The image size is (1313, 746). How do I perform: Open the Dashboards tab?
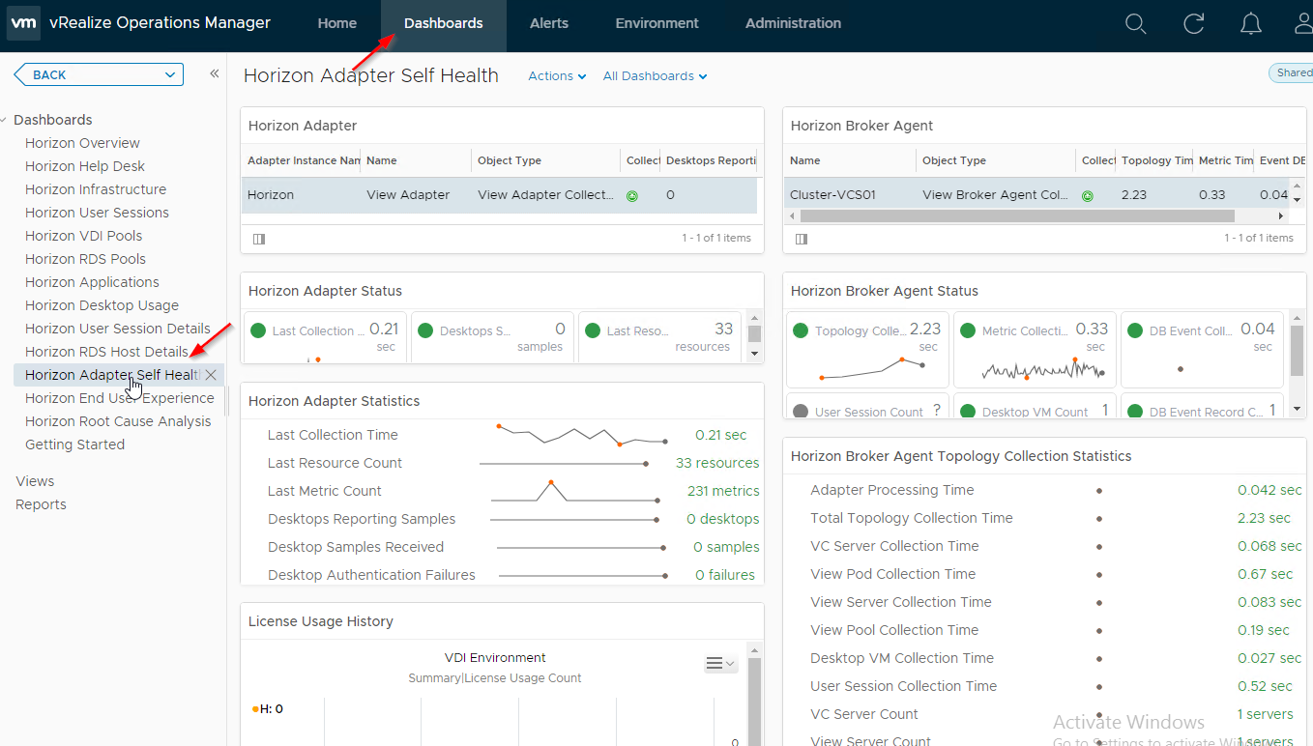(444, 23)
